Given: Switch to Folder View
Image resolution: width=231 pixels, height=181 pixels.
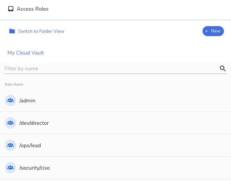Looking at the screenshot, I should pos(41,31).
